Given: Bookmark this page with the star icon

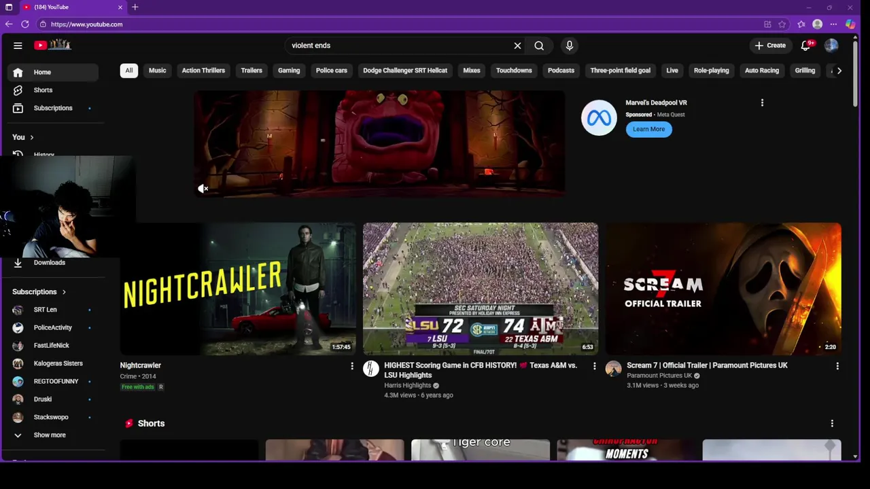Looking at the screenshot, I should tap(782, 24).
